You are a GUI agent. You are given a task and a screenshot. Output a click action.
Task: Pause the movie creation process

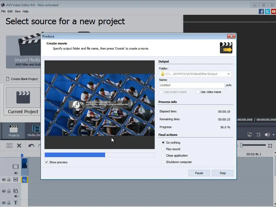[199, 173]
